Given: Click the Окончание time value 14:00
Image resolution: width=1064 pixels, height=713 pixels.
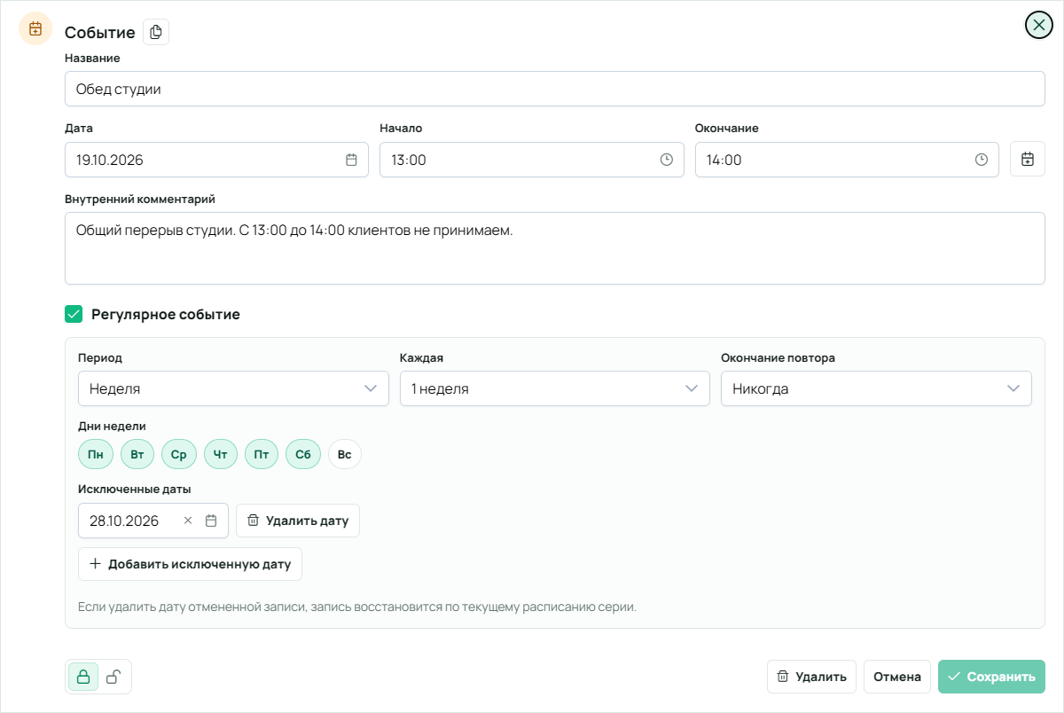Looking at the screenshot, I should click(724, 161).
